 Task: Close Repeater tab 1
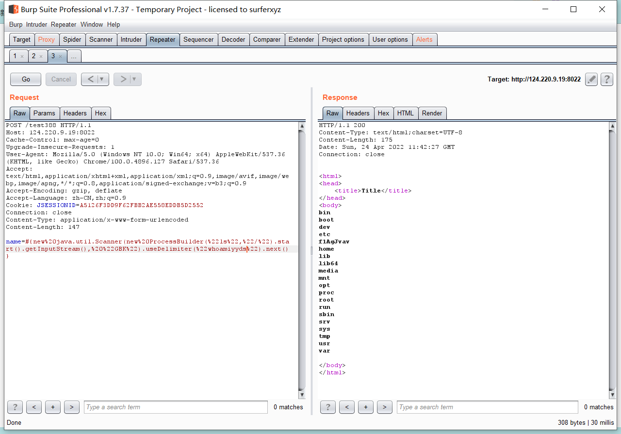[x=22, y=57]
